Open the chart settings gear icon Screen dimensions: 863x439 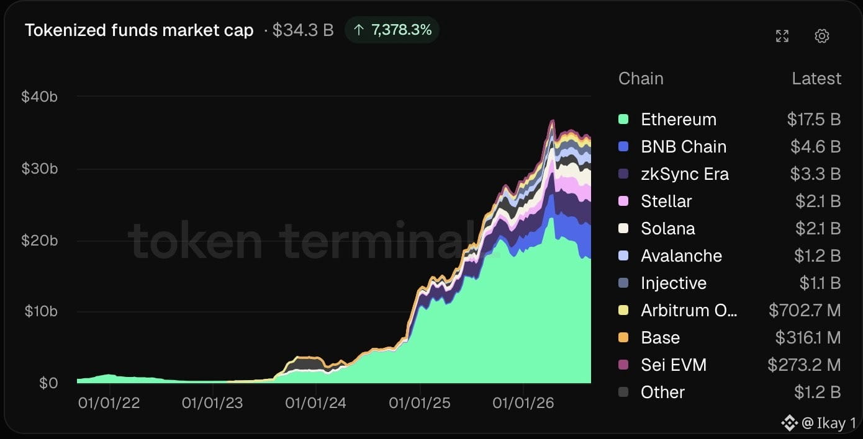(821, 36)
